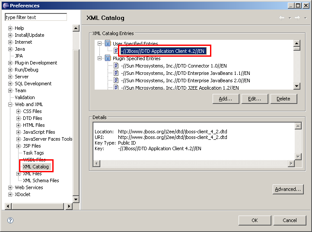Confirm preferences with OK
The width and height of the screenshot is (312, 232).
pyautogui.click(x=255, y=220)
